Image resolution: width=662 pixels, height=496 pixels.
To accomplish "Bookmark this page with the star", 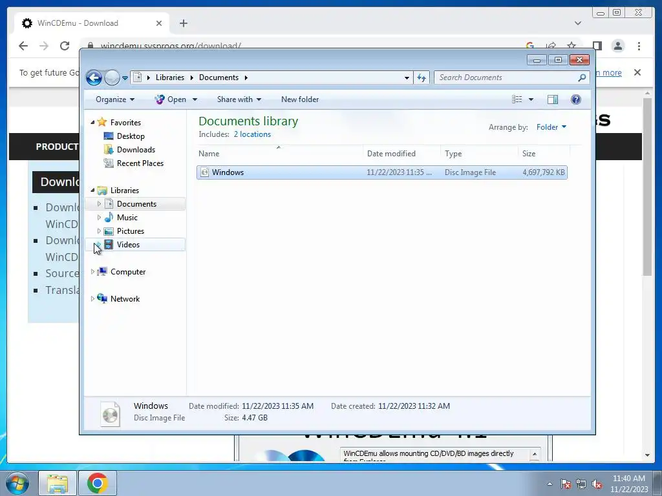I will coord(571,45).
